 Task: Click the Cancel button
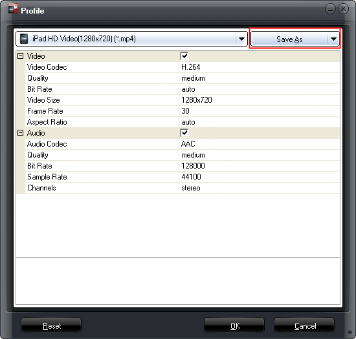click(304, 325)
